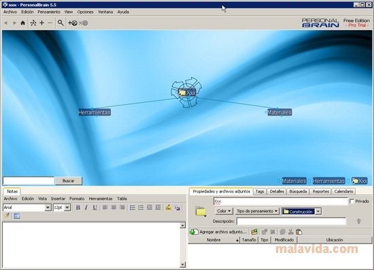Select the Herramientas thought in the plex

(95, 112)
